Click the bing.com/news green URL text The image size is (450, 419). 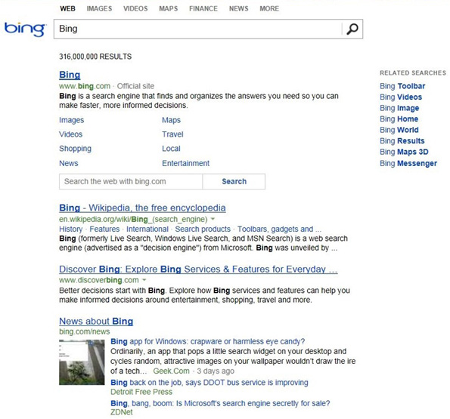coord(85,331)
